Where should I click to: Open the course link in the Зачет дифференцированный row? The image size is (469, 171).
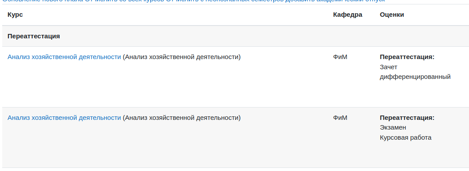(64, 57)
